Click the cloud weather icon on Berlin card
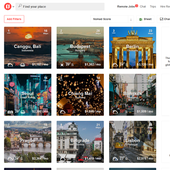 115,65
